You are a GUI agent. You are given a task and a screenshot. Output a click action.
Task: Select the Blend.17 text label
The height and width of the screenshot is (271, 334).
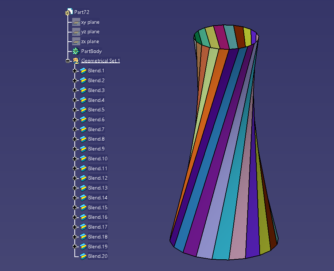tap(98, 227)
